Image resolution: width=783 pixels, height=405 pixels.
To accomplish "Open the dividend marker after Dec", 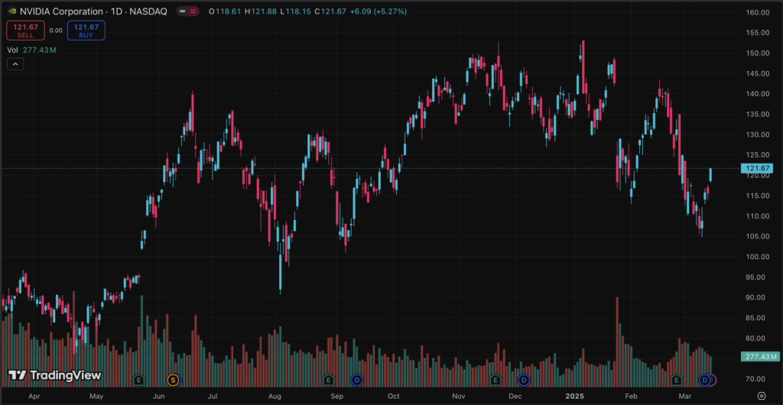I will 524,380.
